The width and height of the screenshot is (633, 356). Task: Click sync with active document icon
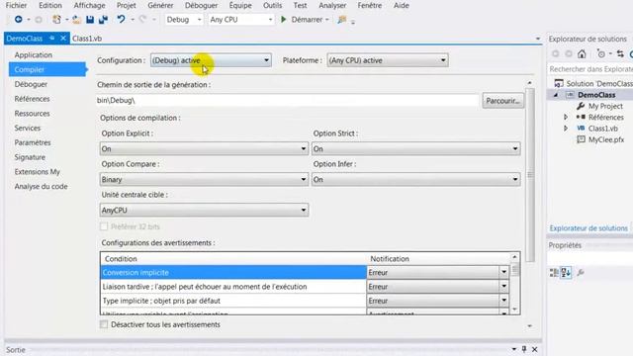pos(620,53)
